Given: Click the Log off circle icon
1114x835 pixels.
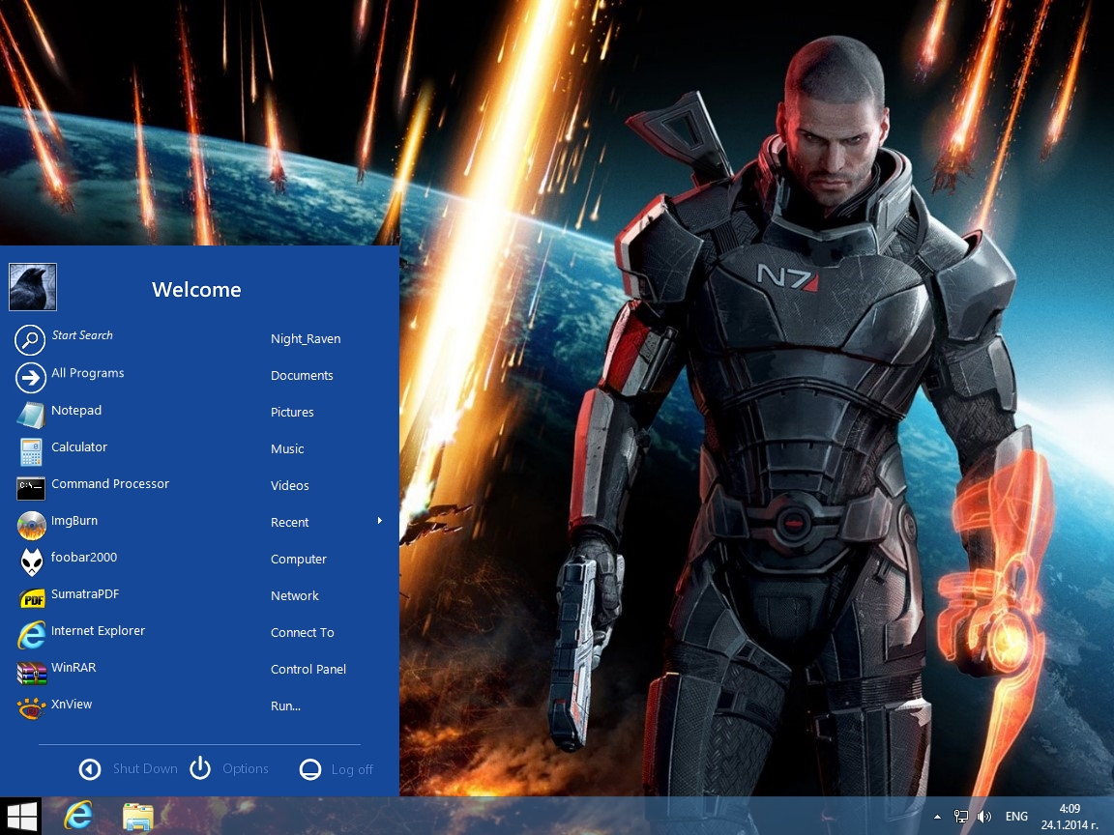Looking at the screenshot, I should (310, 769).
